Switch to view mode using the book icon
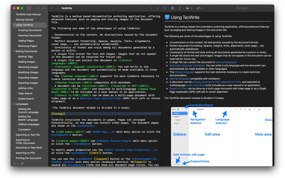This screenshot has width=285, height=178. (x=165, y=8)
